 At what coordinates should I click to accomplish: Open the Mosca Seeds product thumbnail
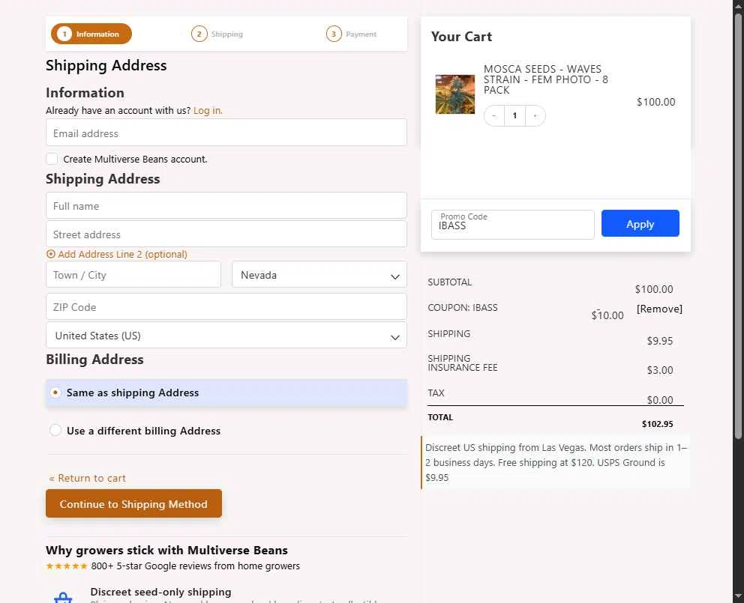[455, 94]
